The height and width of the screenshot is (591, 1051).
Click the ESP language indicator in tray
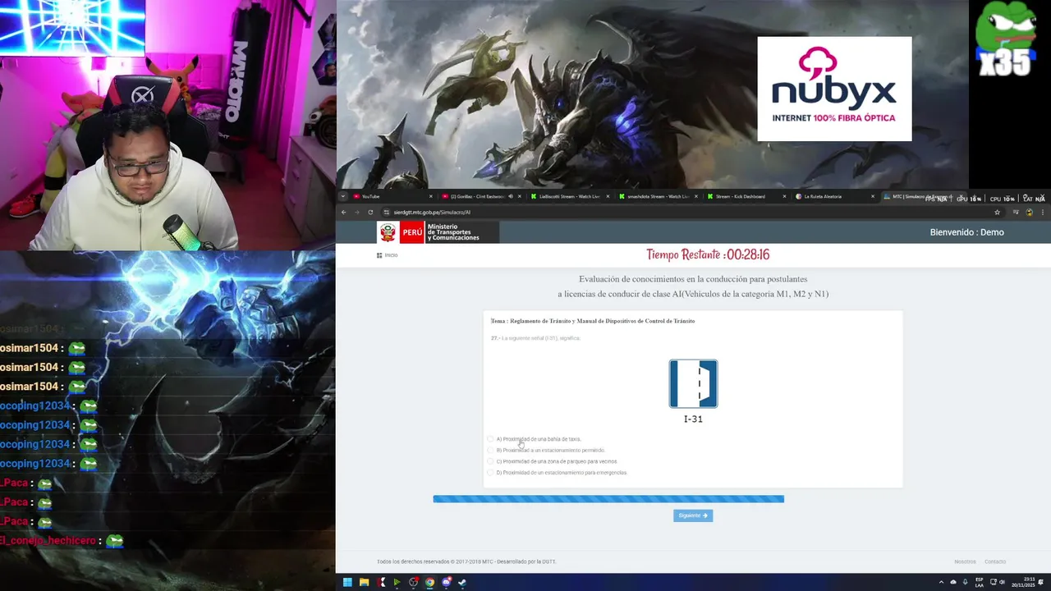click(980, 582)
